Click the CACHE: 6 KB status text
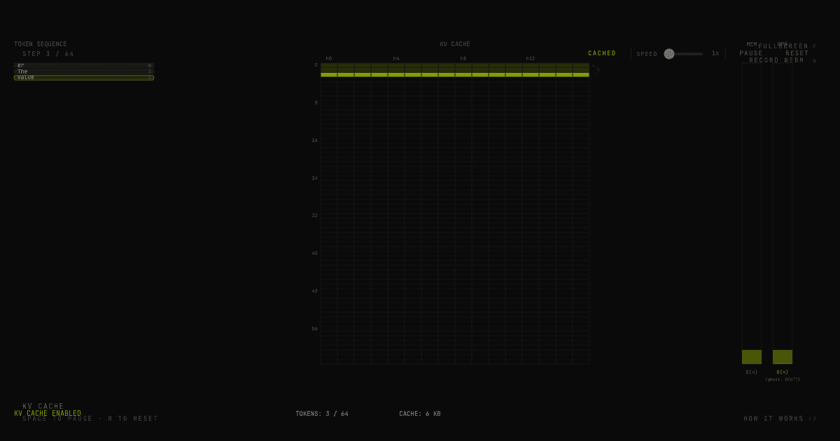 (x=419, y=413)
